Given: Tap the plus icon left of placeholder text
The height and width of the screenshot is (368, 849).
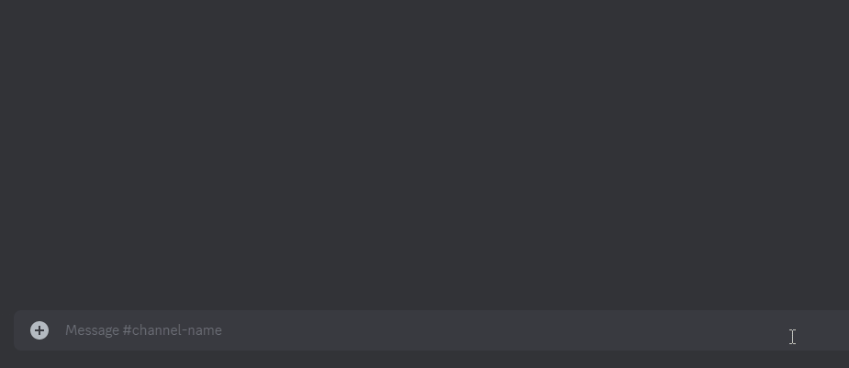Looking at the screenshot, I should point(39,330).
